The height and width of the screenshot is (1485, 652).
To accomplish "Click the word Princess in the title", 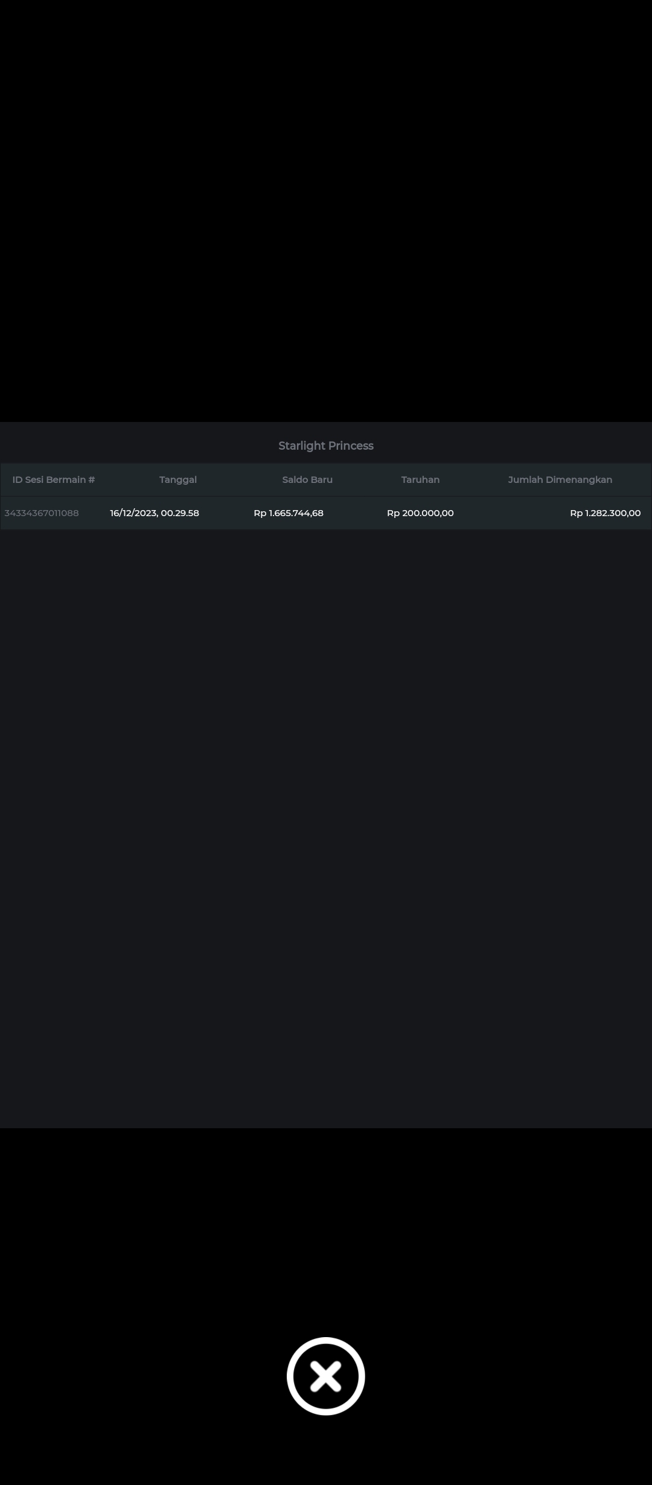I will point(351,445).
